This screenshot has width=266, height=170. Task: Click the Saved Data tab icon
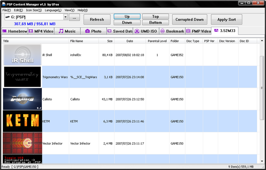coord(110,31)
